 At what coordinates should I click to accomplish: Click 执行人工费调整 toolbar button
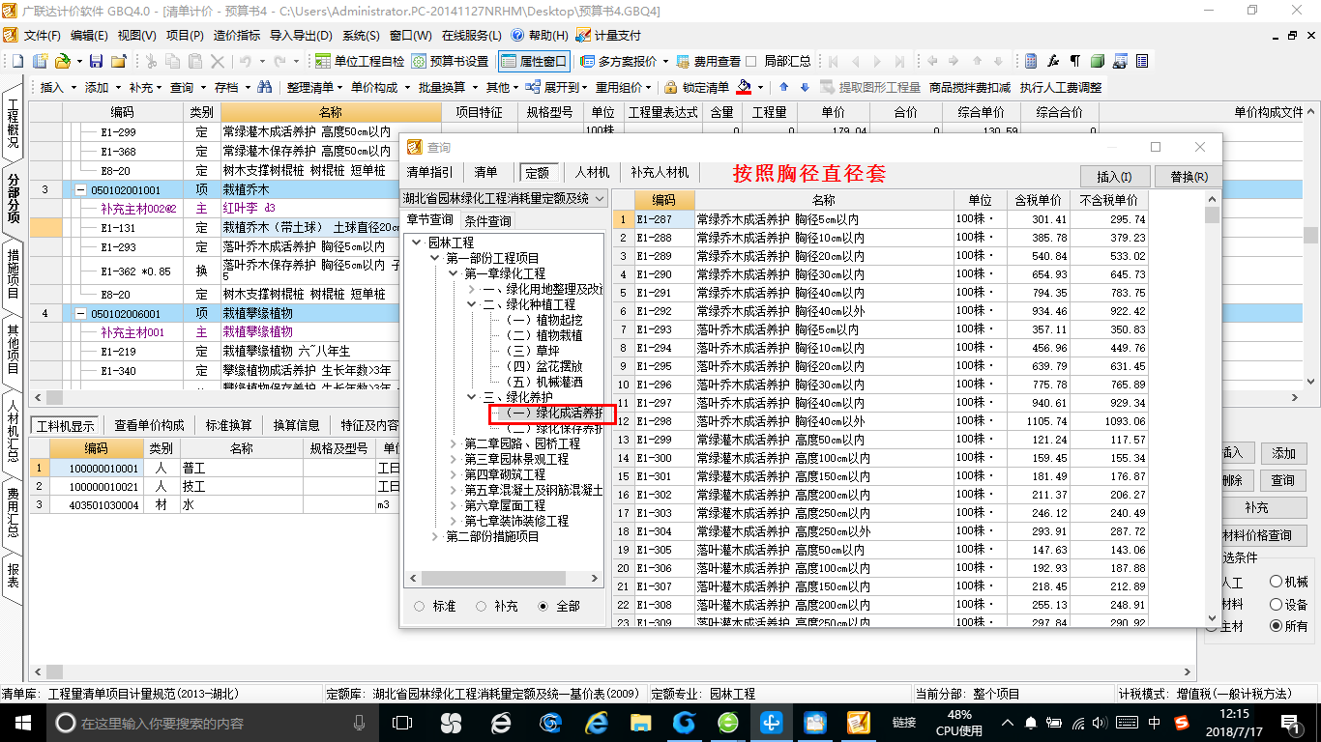click(x=1060, y=87)
